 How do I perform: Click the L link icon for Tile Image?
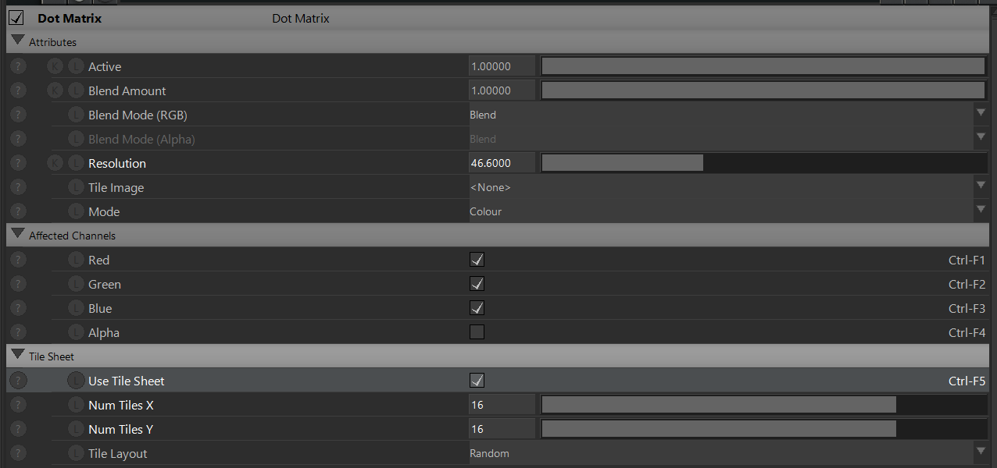click(x=76, y=187)
